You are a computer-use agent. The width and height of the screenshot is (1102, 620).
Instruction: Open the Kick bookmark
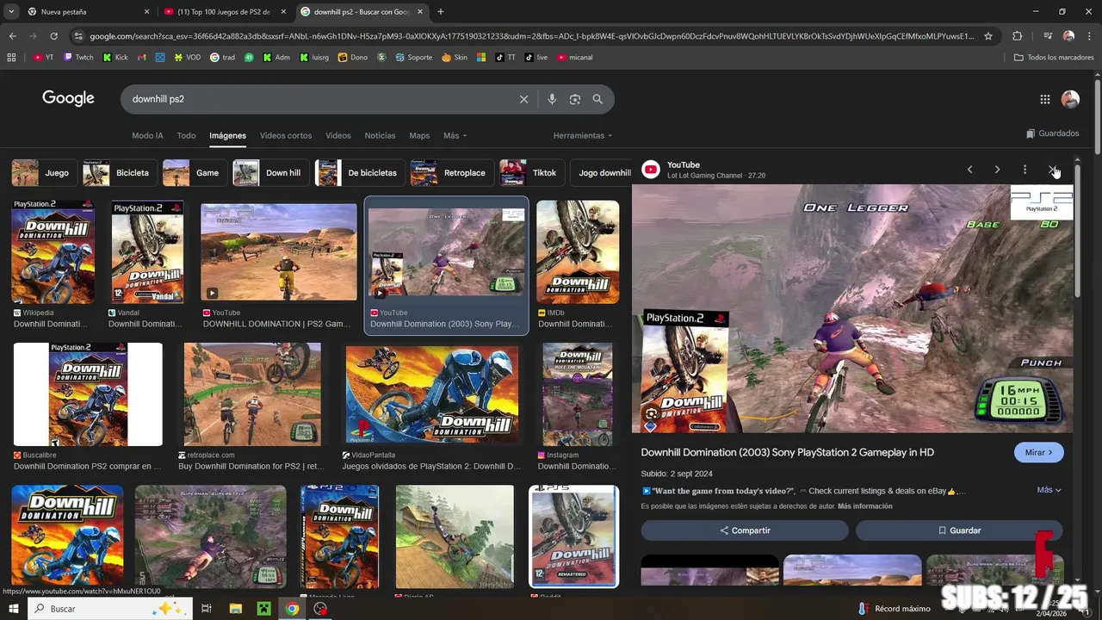coord(115,58)
